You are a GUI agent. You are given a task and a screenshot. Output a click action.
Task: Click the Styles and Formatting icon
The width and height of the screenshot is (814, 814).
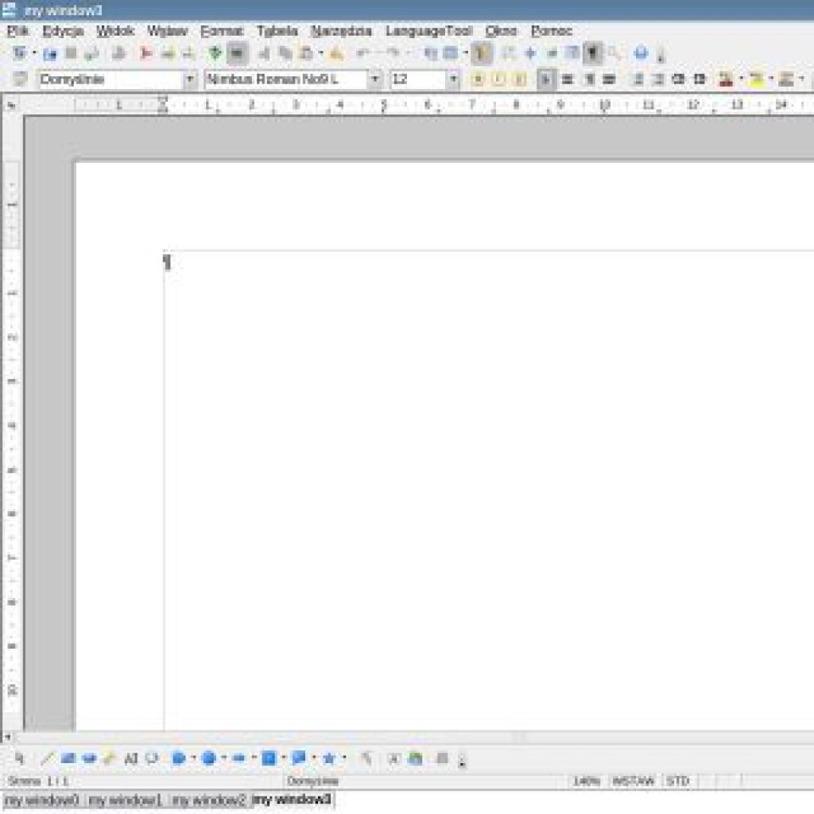click(x=20, y=79)
